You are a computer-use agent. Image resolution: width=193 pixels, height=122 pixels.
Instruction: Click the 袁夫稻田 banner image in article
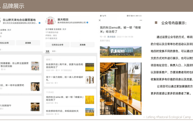pyautogui.click(x=121, y=52)
